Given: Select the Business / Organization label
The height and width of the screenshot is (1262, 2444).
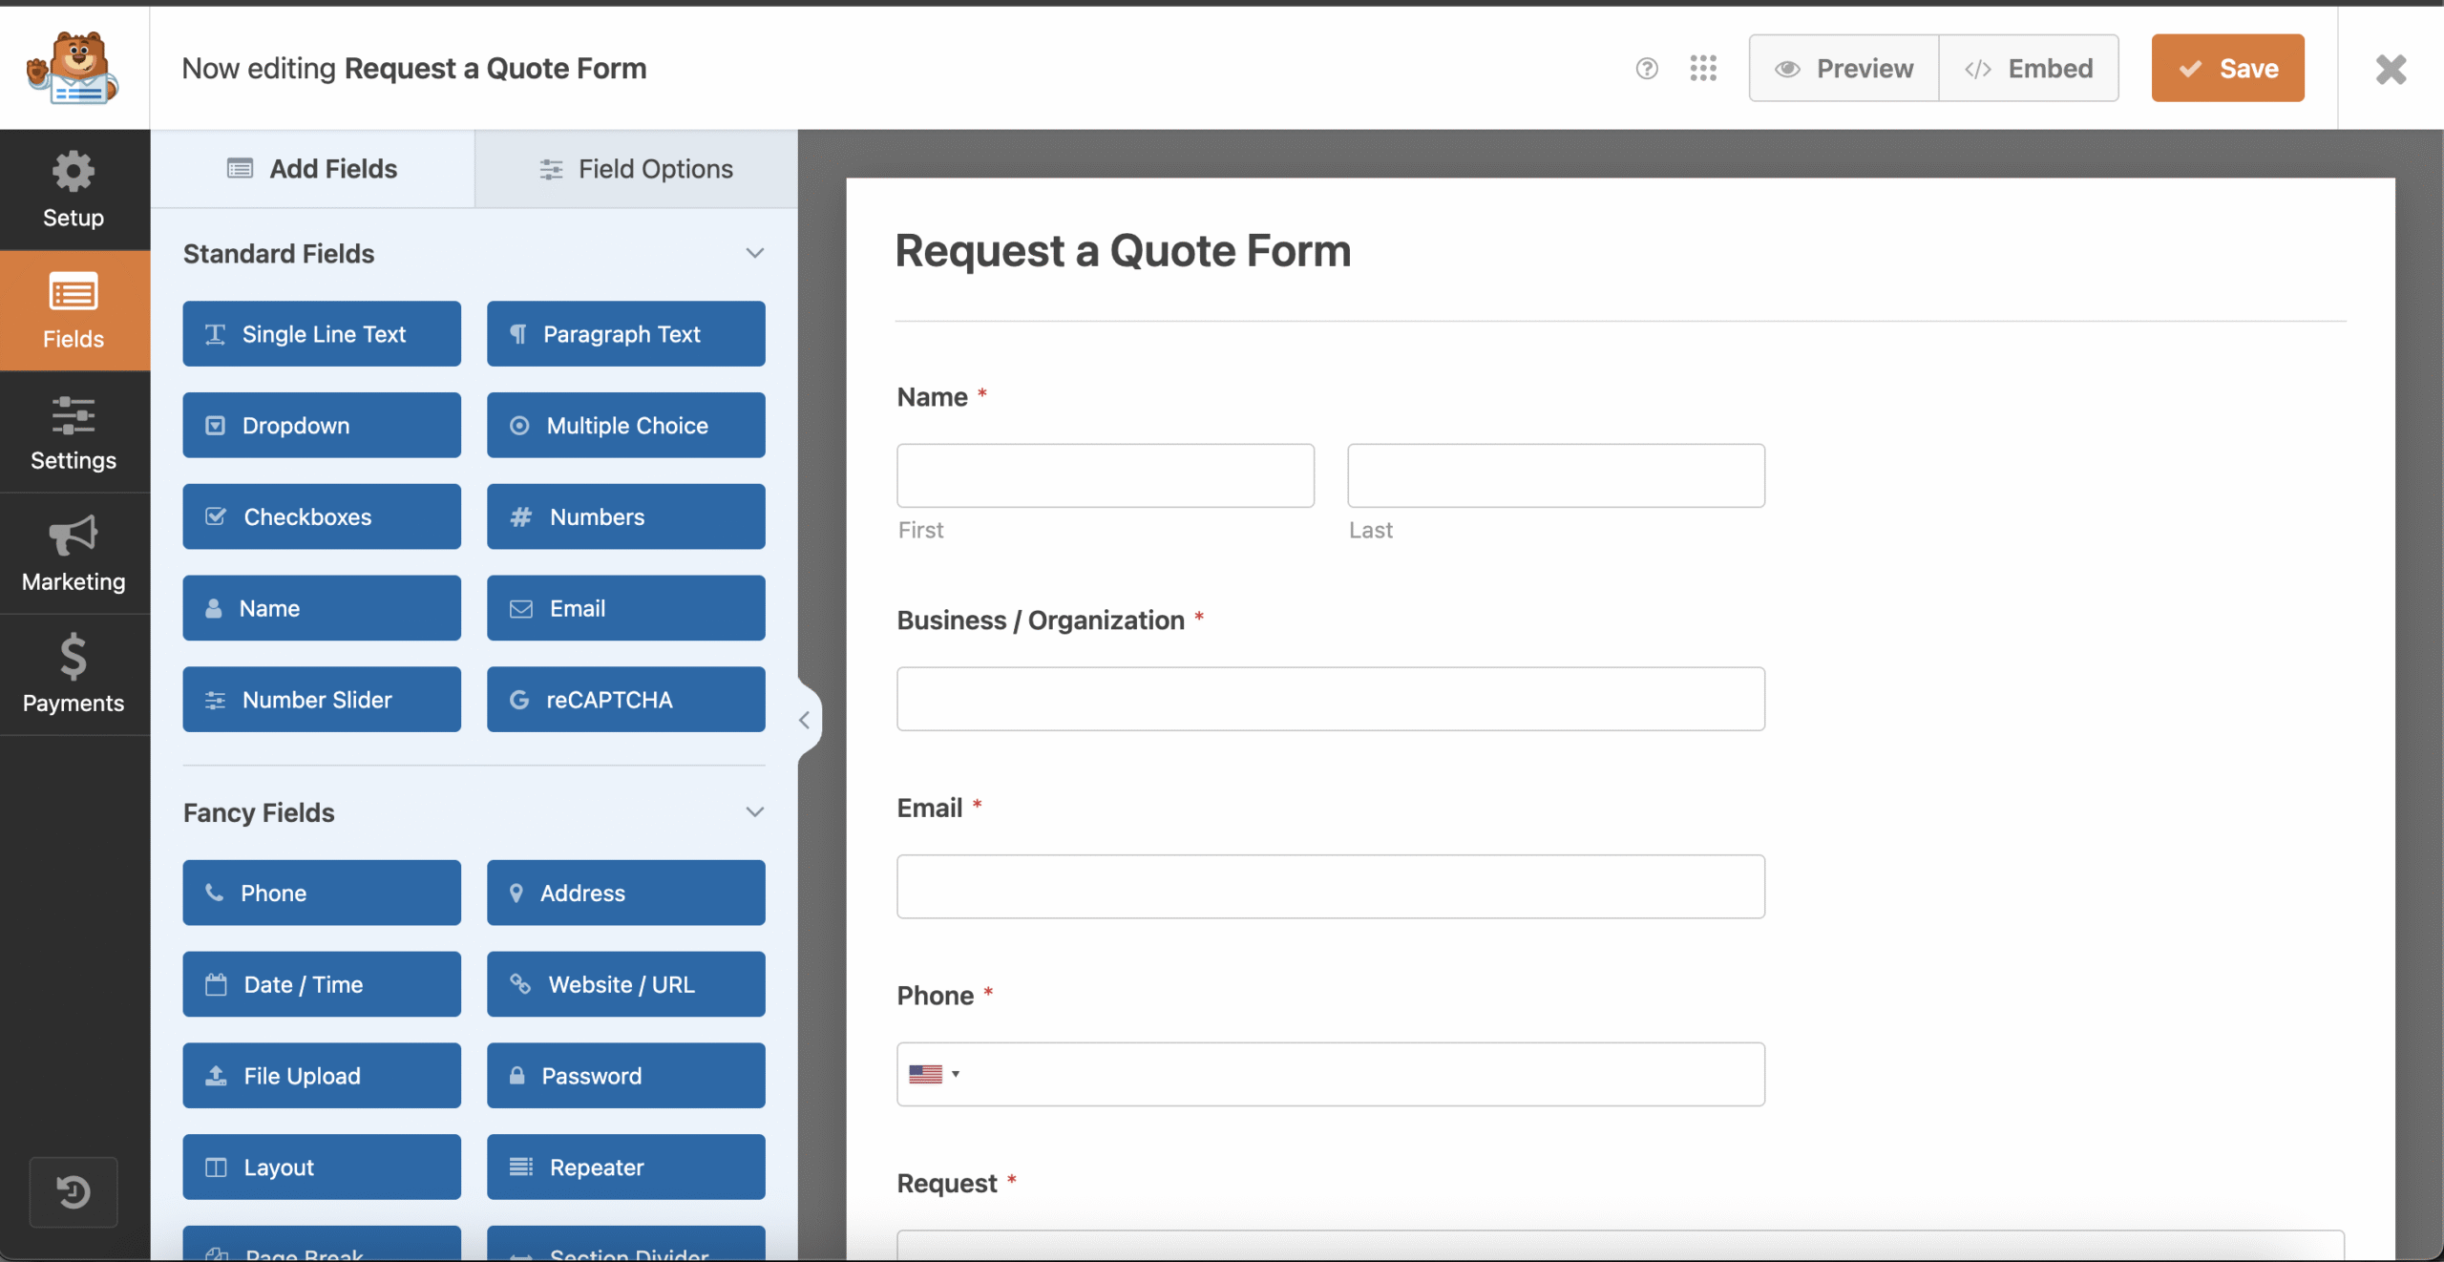Looking at the screenshot, I should tap(1041, 620).
